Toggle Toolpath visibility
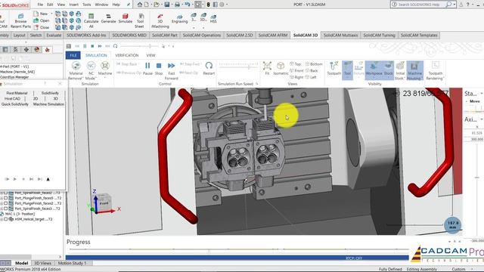This screenshot has width=484, height=272. click(x=334, y=68)
